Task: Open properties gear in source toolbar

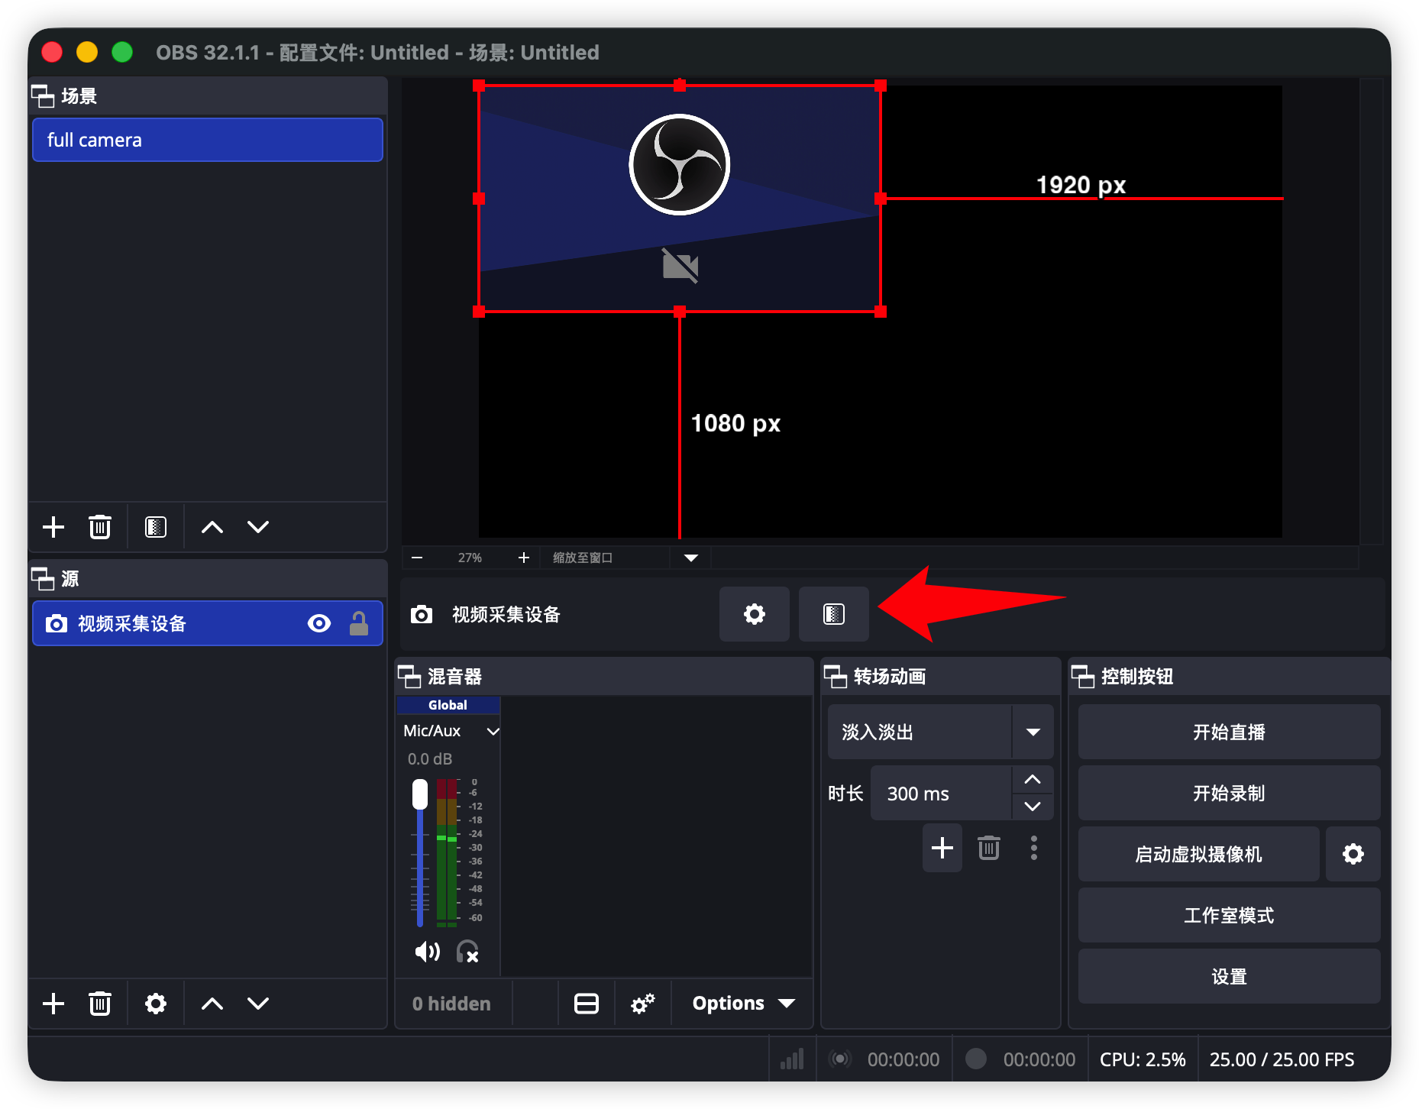Action: coord(754,614)
